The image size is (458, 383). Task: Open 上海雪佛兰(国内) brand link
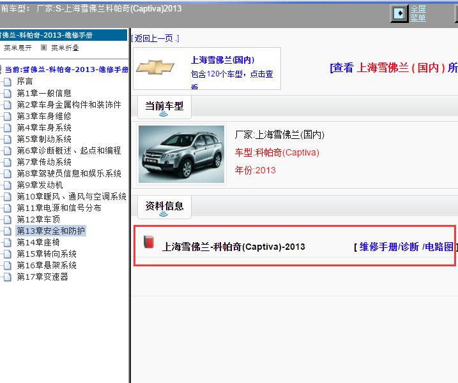click(x=222, y=60)
